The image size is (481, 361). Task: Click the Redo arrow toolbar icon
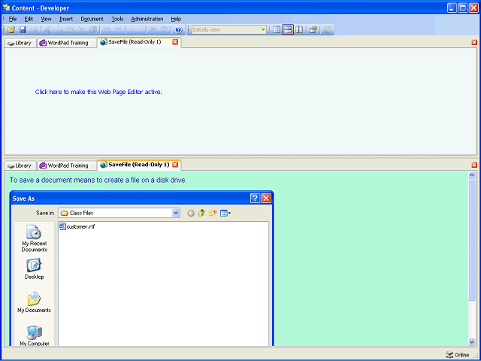point(119,30)
